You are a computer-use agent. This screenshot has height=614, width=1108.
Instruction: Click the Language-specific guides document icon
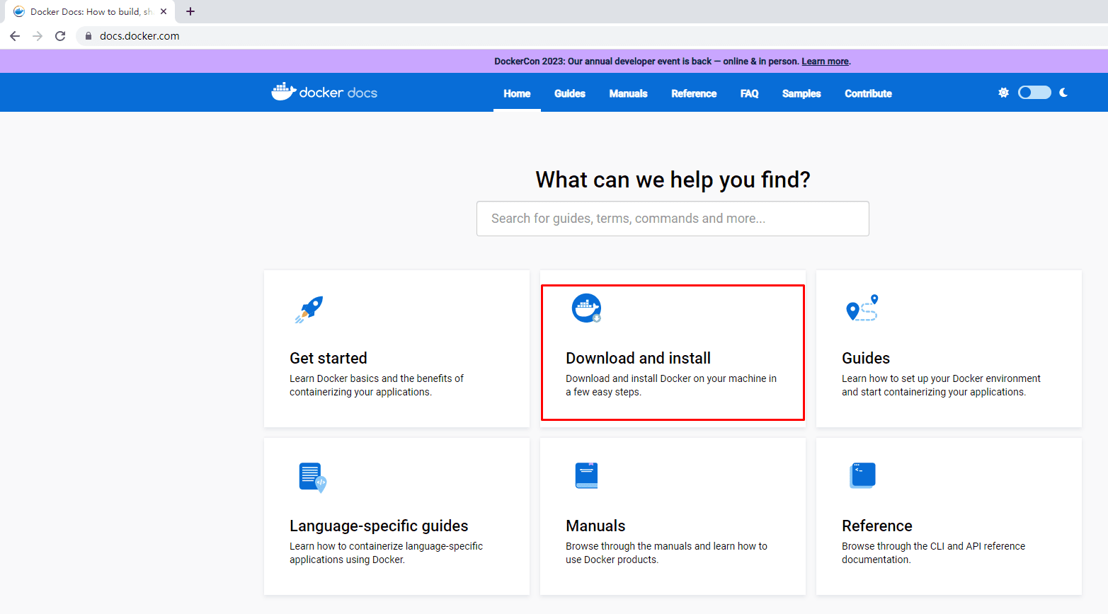click(x=312, y=477)
